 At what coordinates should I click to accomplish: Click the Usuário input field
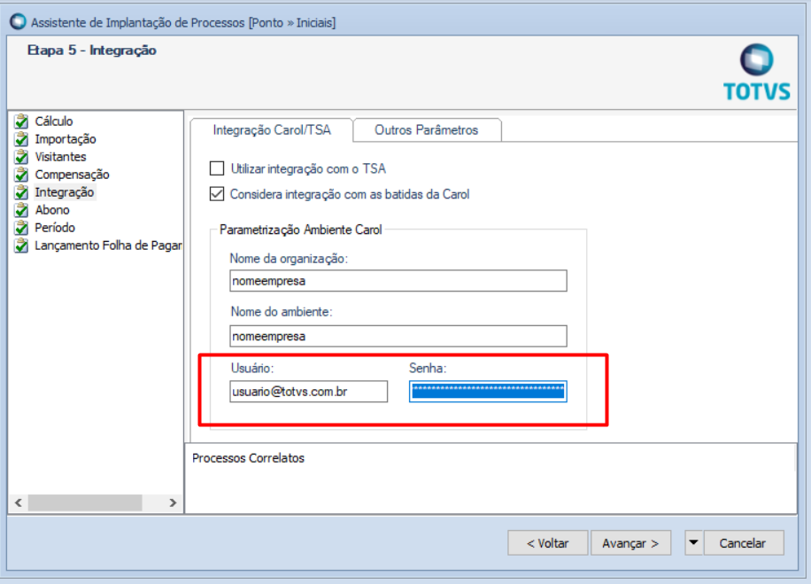click(x=309, y=392)
